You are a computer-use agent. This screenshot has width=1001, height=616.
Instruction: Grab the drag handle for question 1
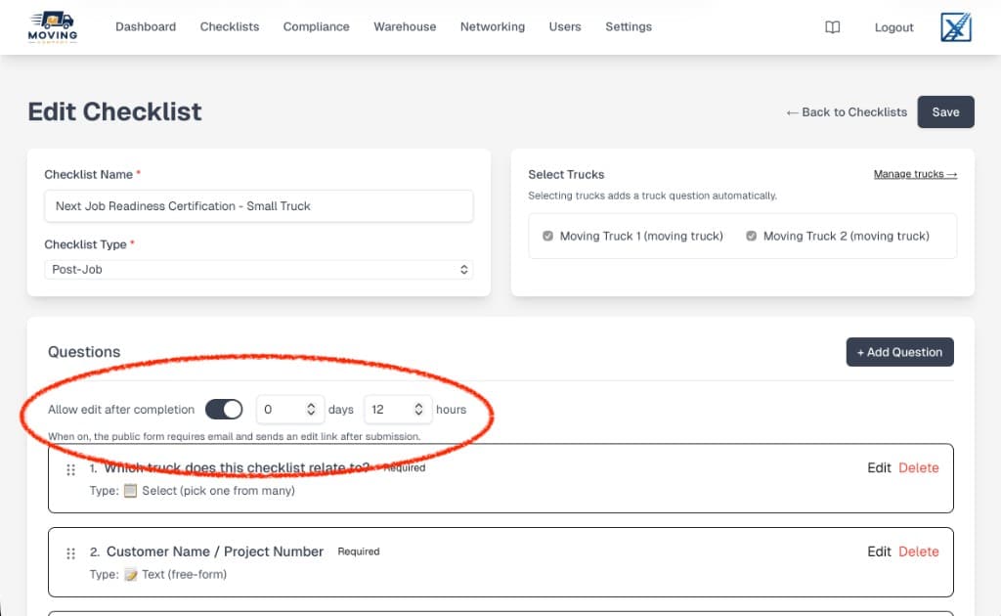click(70, 469)
